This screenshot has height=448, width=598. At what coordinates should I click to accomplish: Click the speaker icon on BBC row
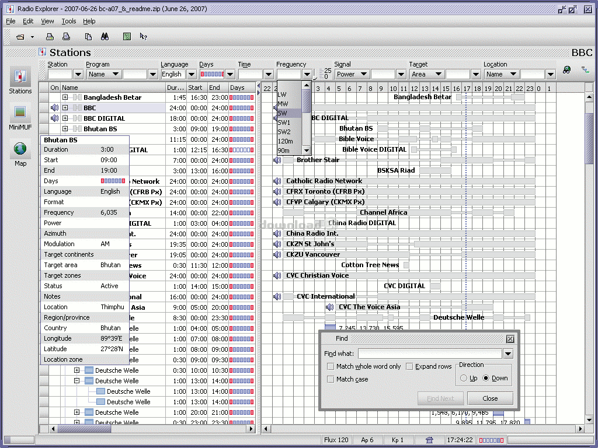[x=54, y=108]
